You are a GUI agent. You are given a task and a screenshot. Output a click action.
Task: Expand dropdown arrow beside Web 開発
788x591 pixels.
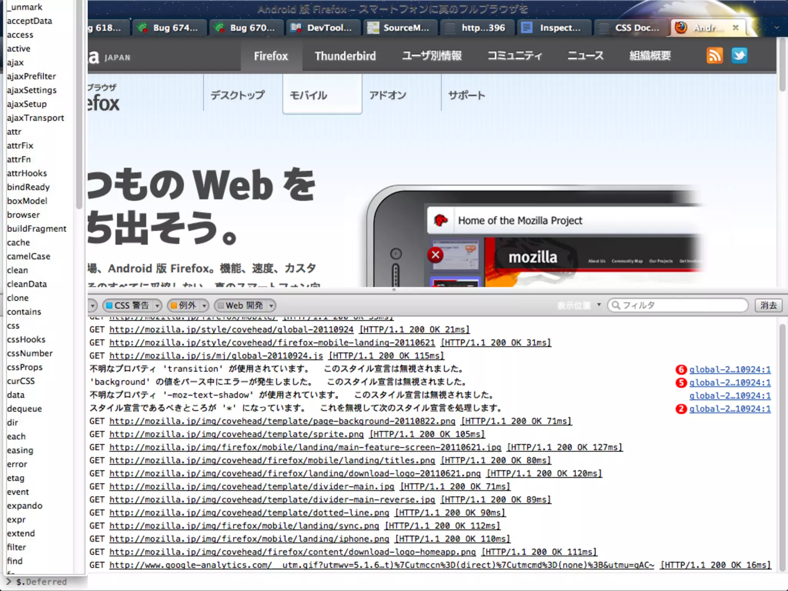[271, 306]
